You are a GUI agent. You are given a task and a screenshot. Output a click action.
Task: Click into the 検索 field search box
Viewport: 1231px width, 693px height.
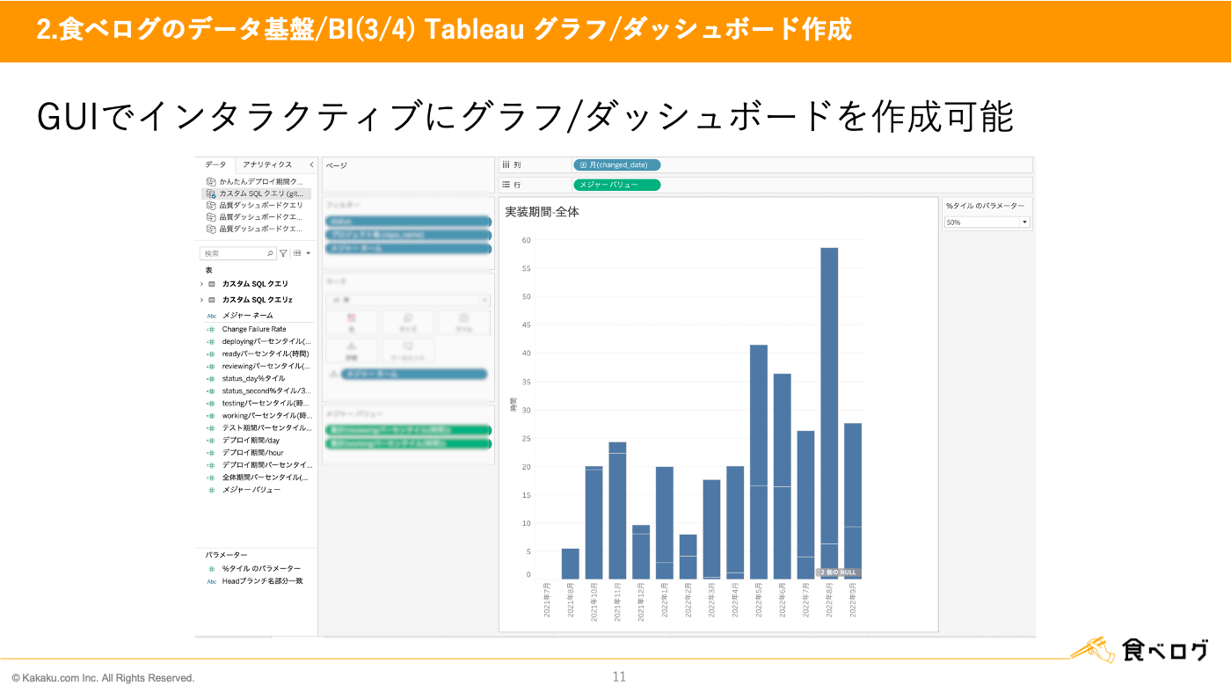pos(238,253)
